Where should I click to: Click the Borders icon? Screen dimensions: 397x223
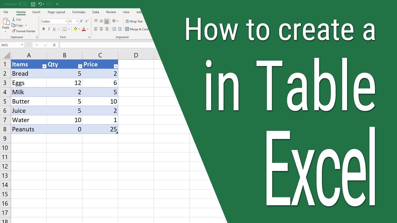(65, 29)
